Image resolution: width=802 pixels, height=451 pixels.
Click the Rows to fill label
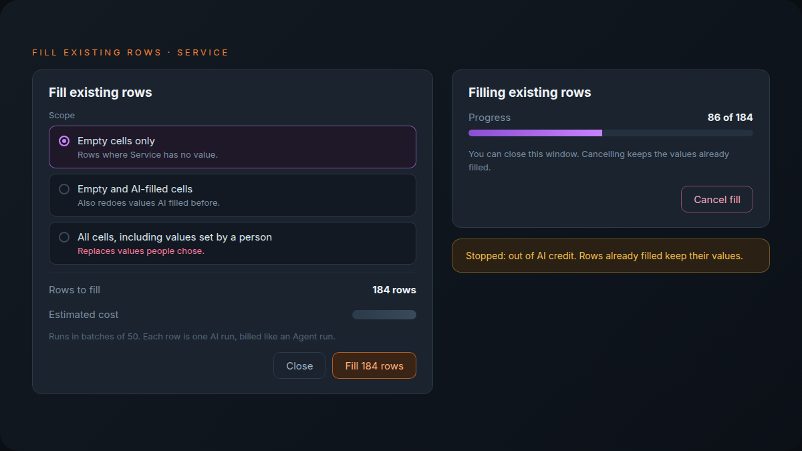coord(75,290)
